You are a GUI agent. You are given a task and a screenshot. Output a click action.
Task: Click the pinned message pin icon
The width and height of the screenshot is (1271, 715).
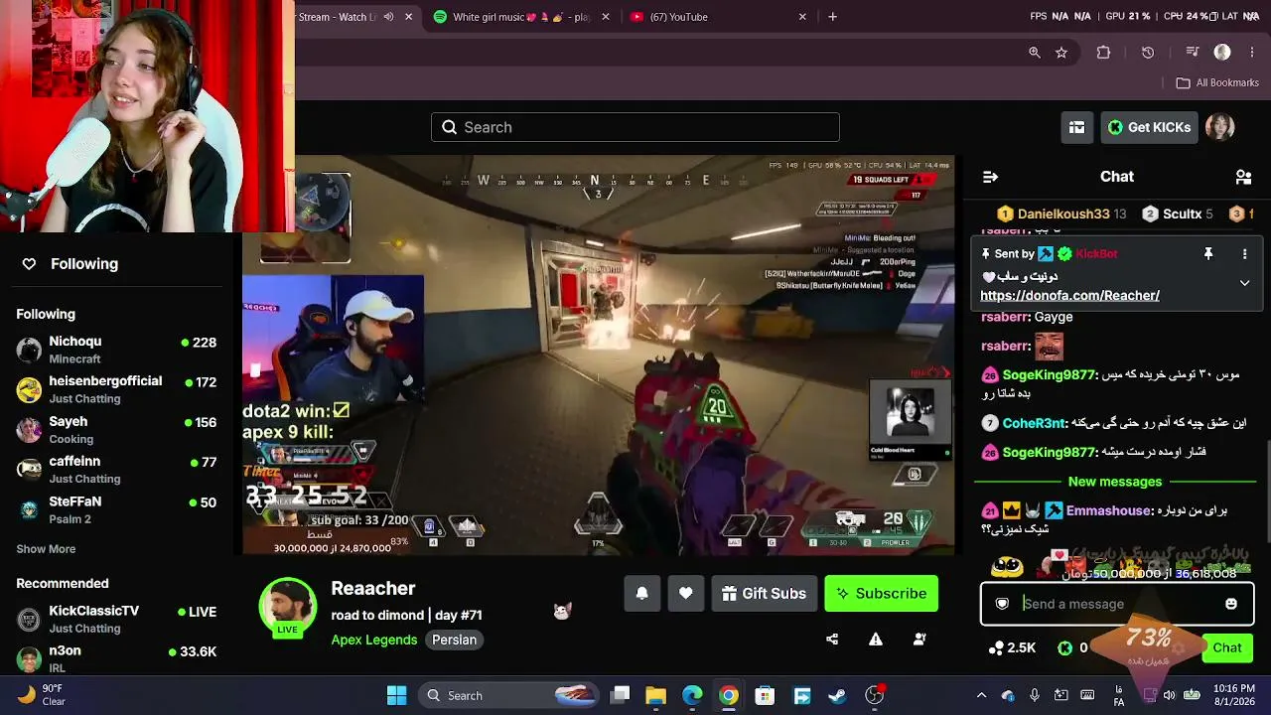1208,254
